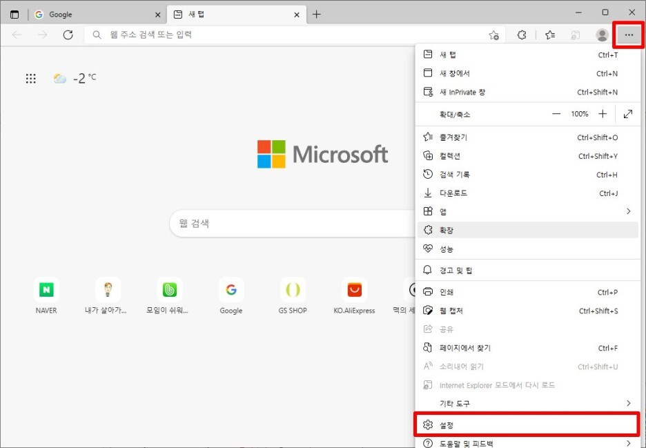Open the Extensions puzzle icon in toolbar
The height and width of the screenshot is (448, 646).
(x=522, y=35)
